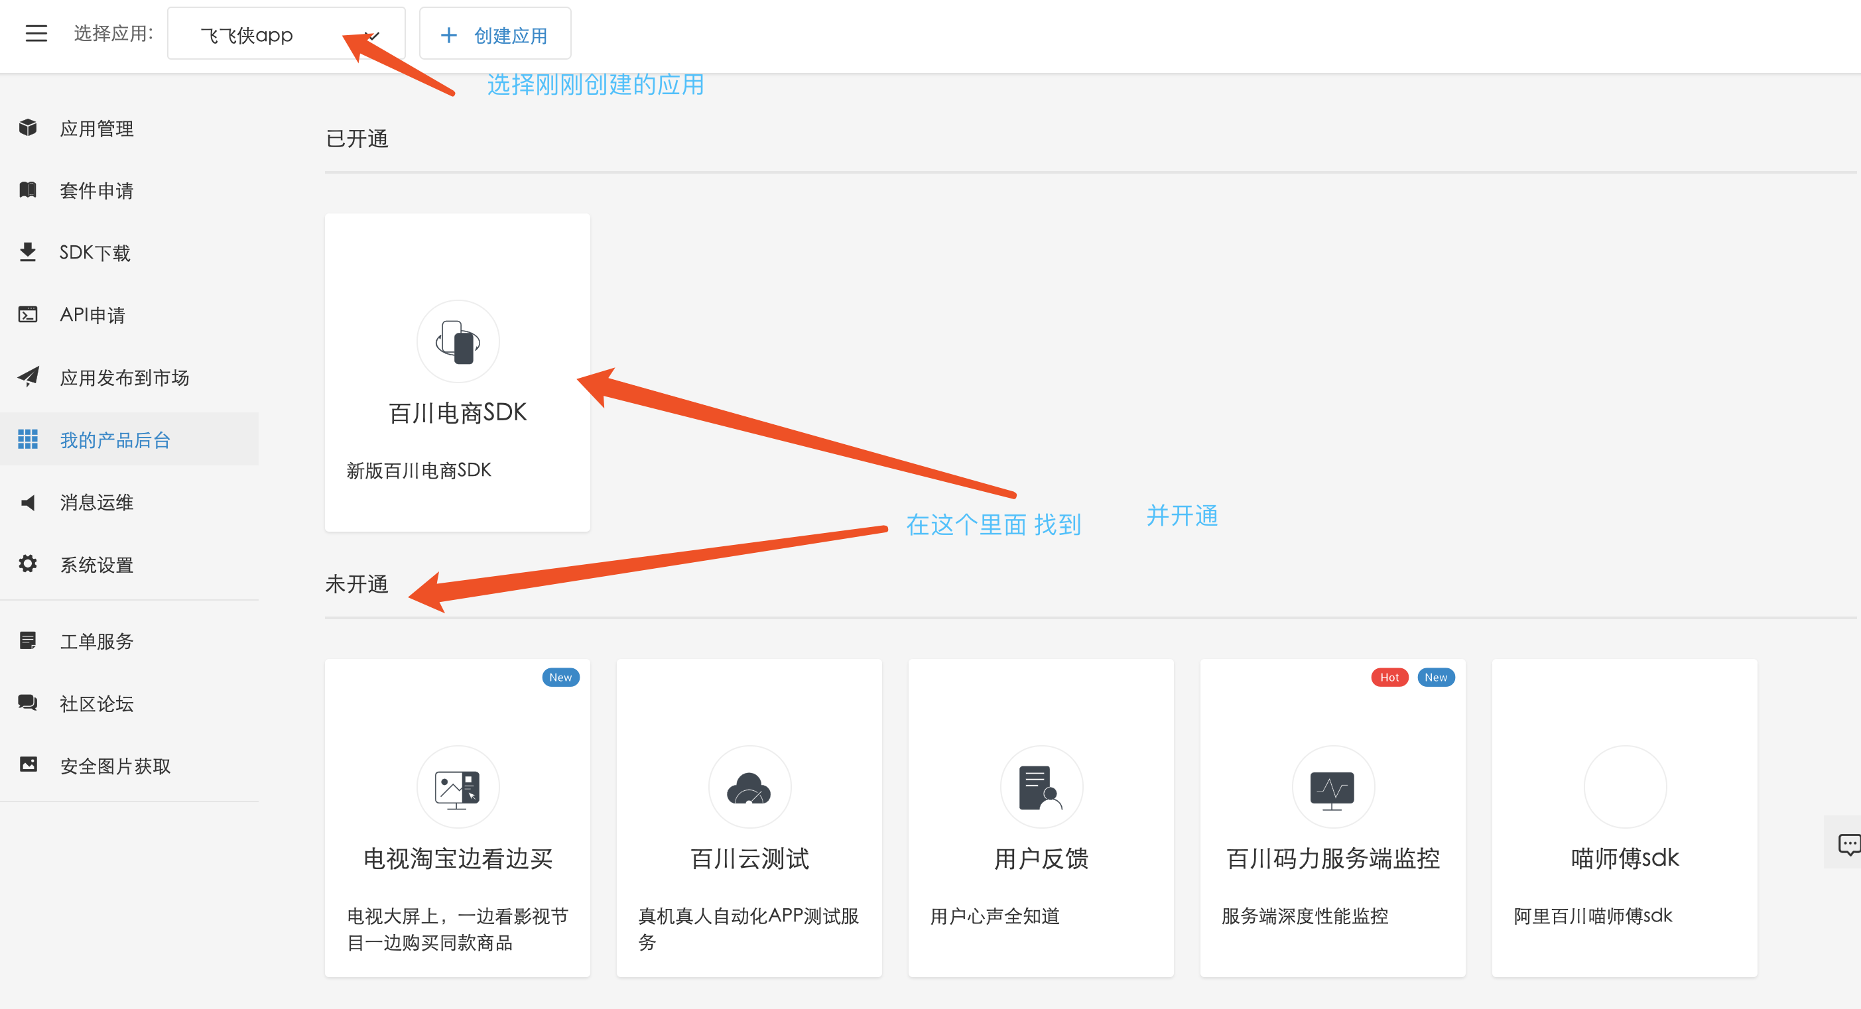Open 应用管理 in sidebar
Screen dimensions: 1861x1009
[x=96, y=129]
